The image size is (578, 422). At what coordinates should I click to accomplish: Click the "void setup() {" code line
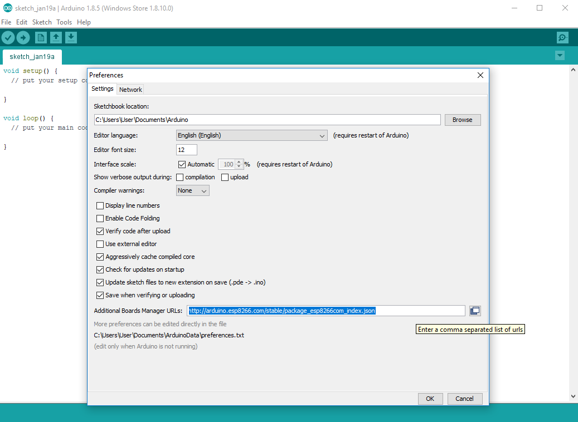pos(31,71)
